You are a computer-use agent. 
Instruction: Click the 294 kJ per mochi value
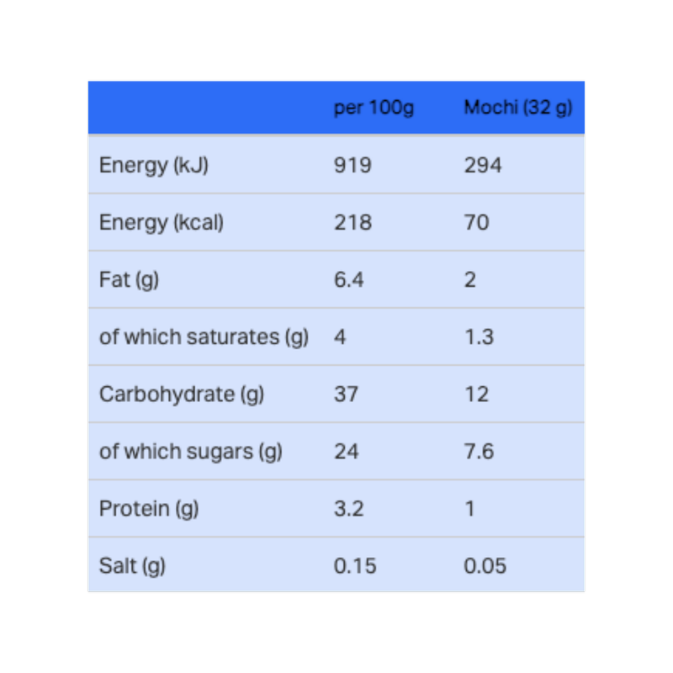coord(482,165)
